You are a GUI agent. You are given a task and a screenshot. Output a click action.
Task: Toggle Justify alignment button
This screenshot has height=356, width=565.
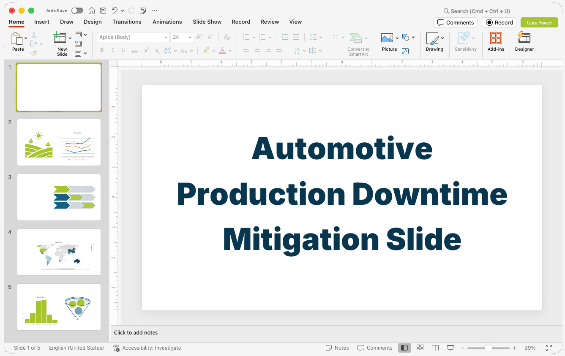[x=279, y=51]
